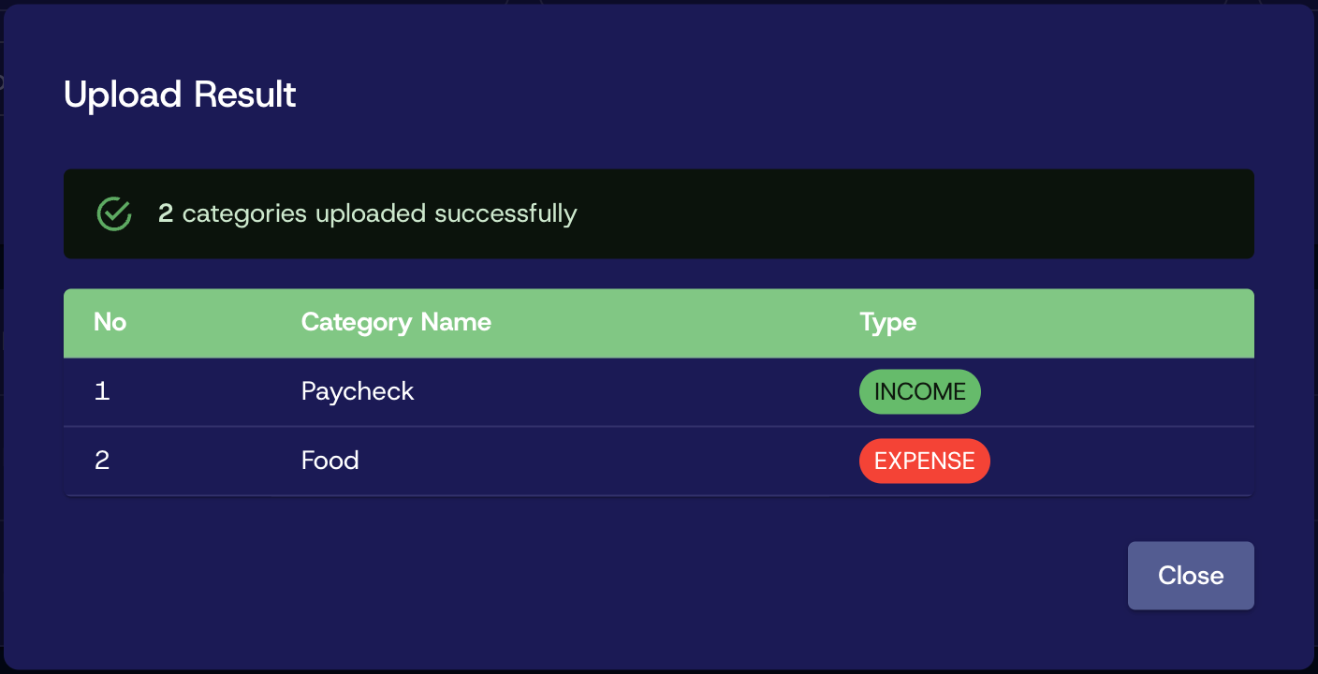The image size is (1318, 674).
Task: Click the bold "2" count in the banner
Action: pos(166,213)
